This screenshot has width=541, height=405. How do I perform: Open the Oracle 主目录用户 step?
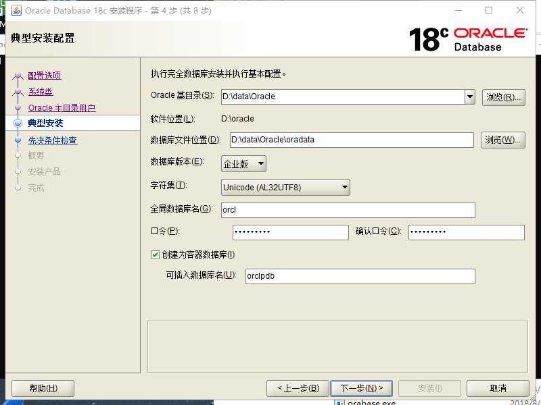pos(62,108)
